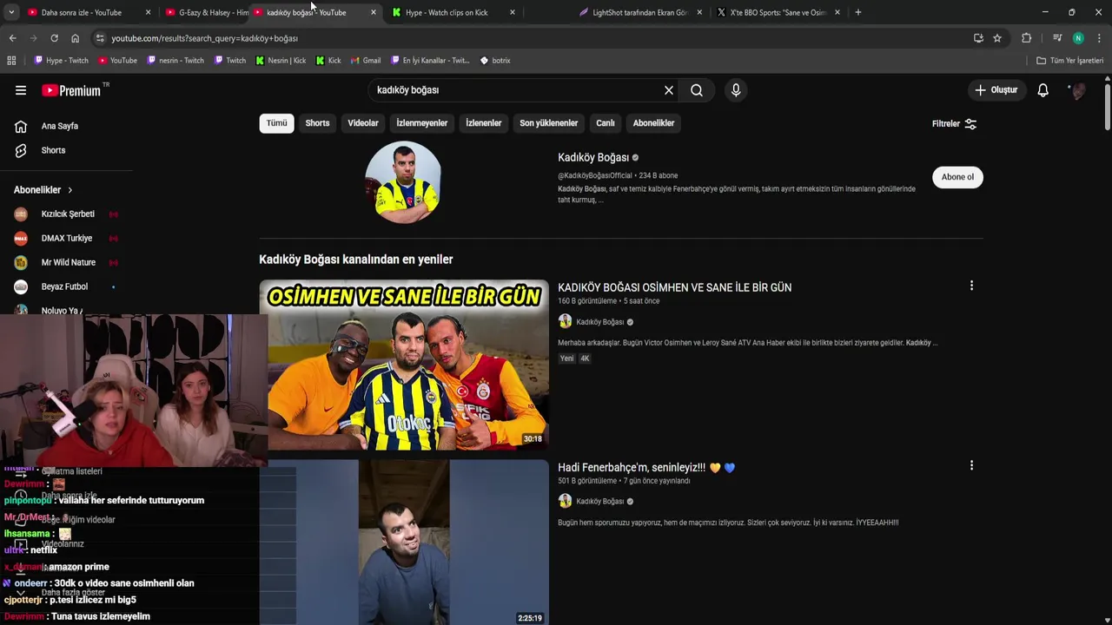Close the kadıköy boğası YouTube tab
This screenshot has width=1112, height=625.
click(374, 12)
